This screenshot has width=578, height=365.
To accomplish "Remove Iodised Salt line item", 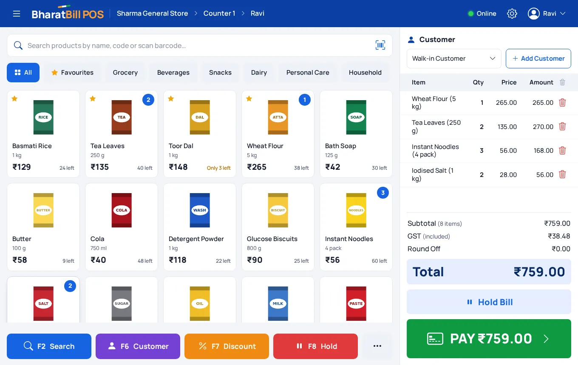I will pyautogui.click(x=562, y=174).
